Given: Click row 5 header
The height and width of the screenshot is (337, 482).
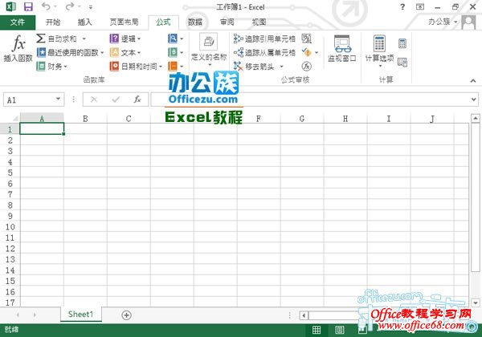Looking at the screenshot, I should pyautogui.click(x=10, y=173).
